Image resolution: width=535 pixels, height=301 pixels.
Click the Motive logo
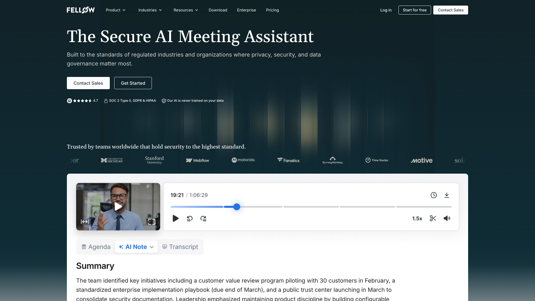point(422,160)
